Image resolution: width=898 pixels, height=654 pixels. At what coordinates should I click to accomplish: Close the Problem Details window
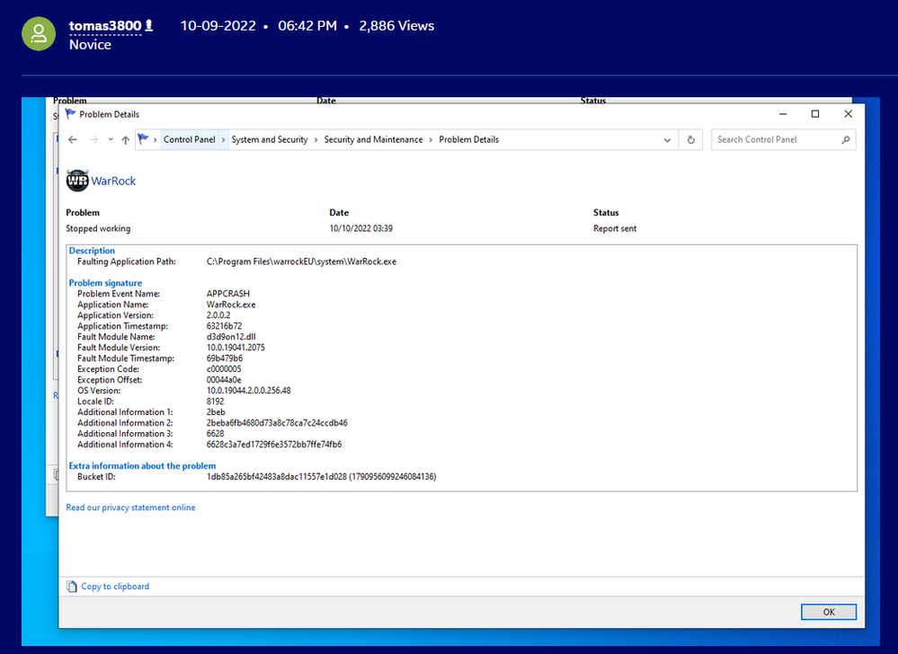(x=849, y=114)
